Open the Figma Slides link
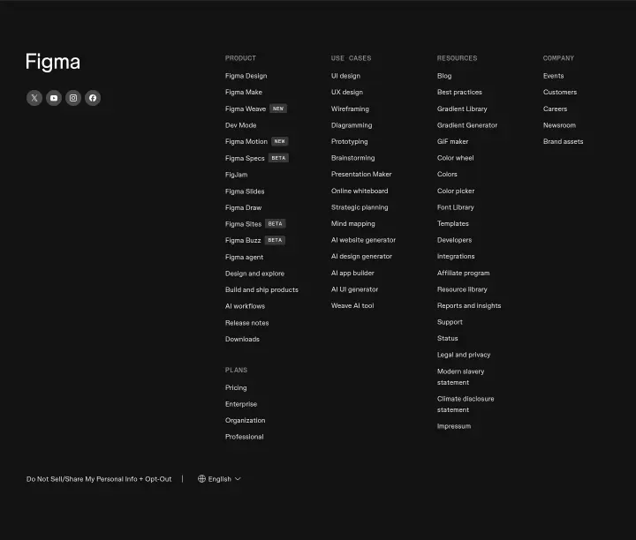Viewport: 636px width, 540px height. pos(245,191)
